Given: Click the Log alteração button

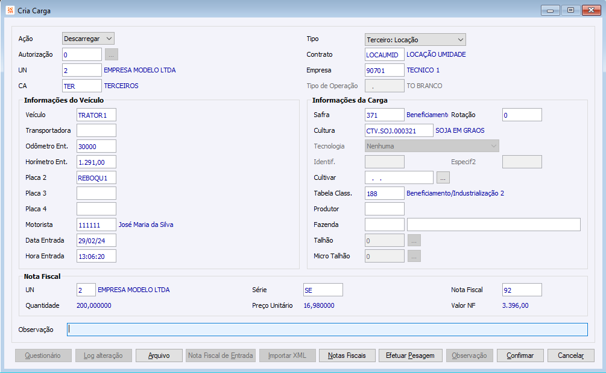Looking at the screenshot, I should point(104,355).
